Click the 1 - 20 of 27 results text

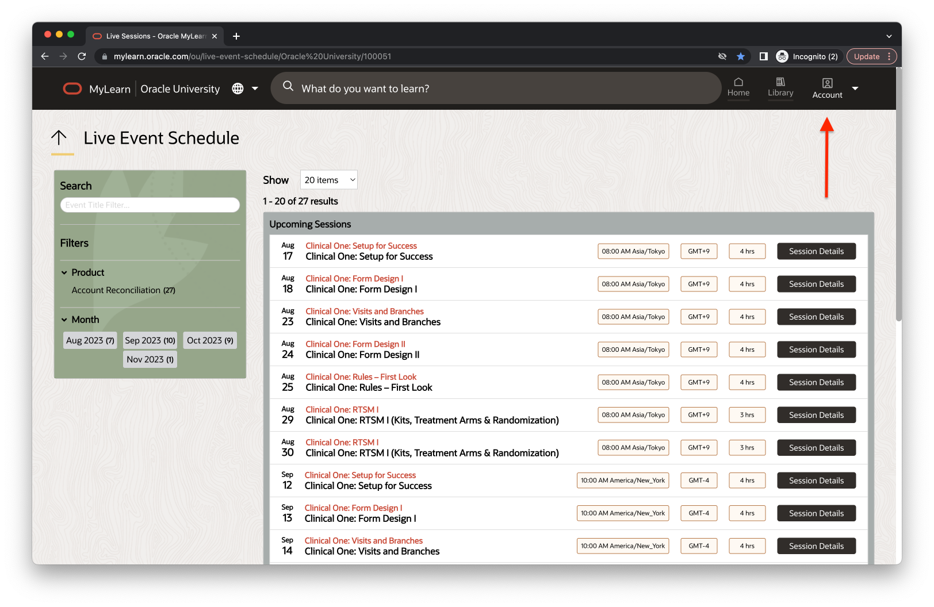click(x=300, y=201)
